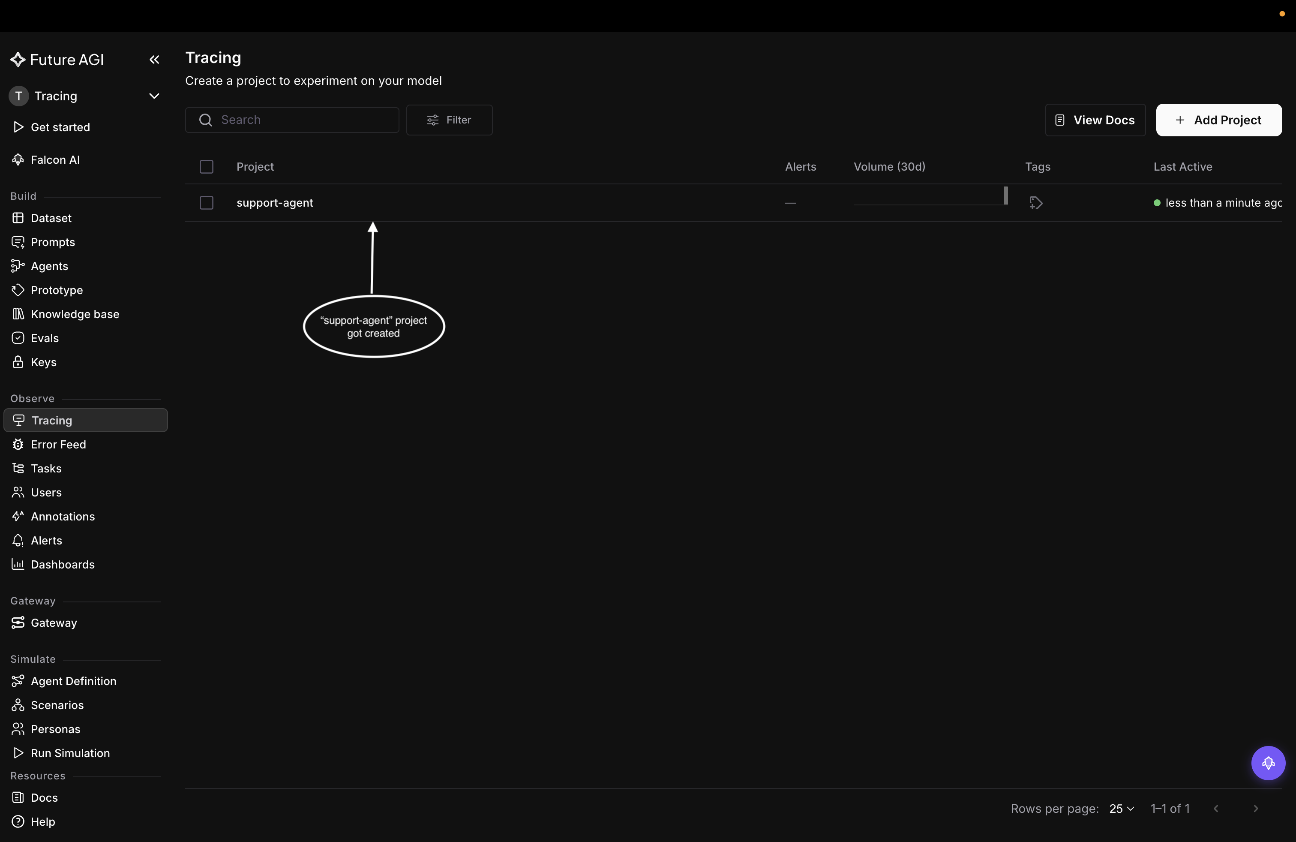Image resolution: width=1296 pixels, height=842 pixels.
Task: Click the '1–1 of 1' pagination text
Action: pos(1170,808)
